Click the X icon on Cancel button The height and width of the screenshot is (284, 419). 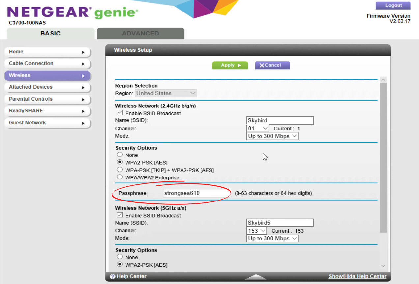tap(262, 65)
